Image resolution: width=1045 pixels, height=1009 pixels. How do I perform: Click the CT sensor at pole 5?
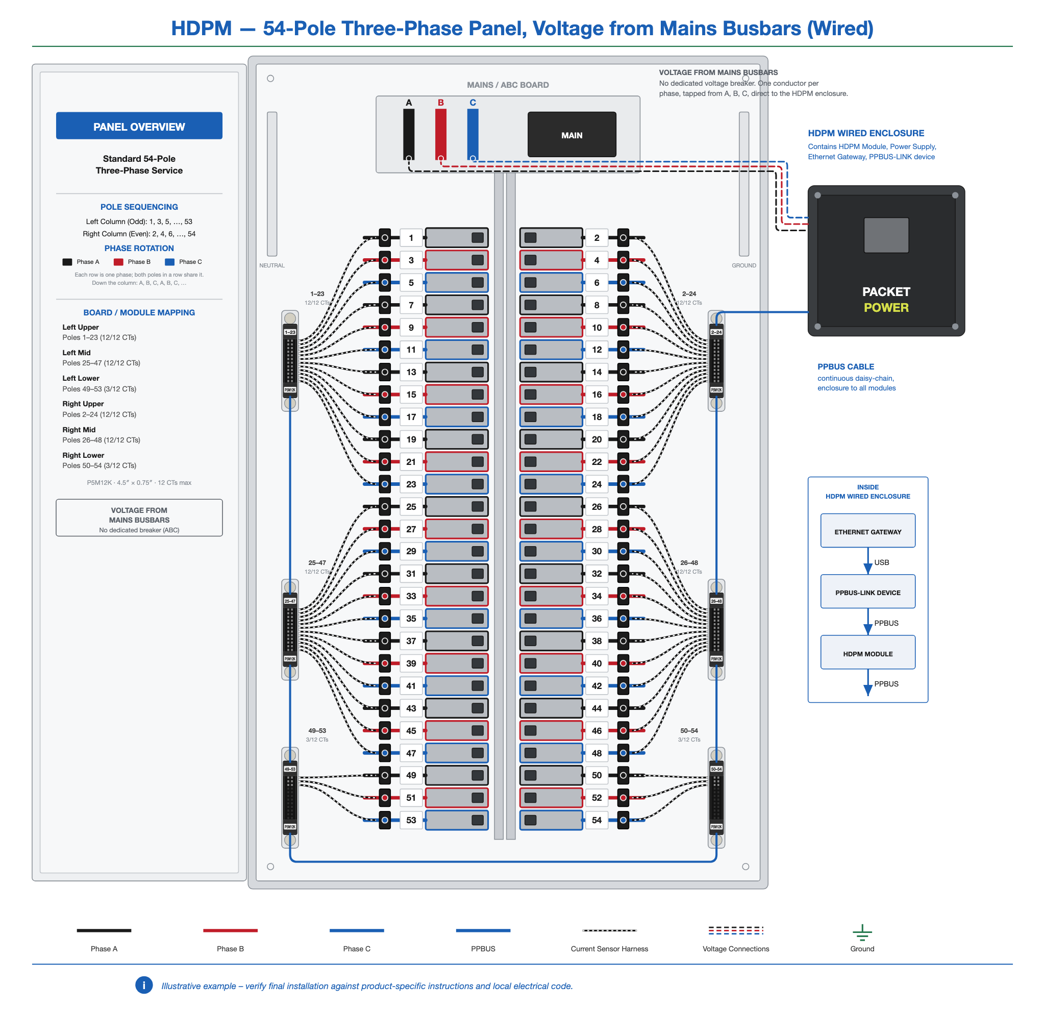pos(384,283)
